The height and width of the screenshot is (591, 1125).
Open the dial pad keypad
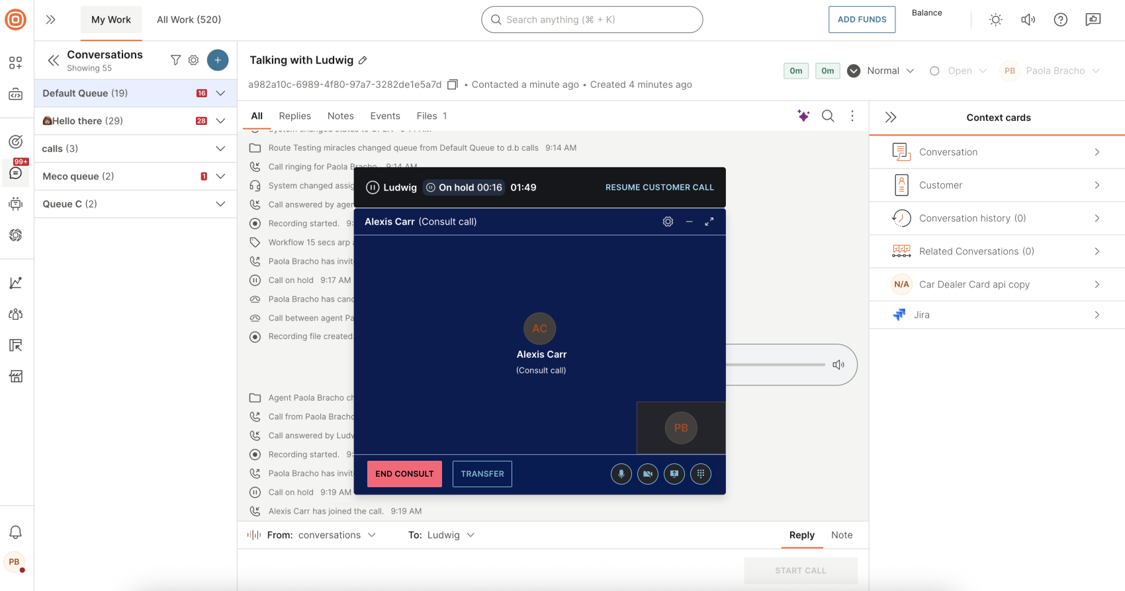pos(700,474)
